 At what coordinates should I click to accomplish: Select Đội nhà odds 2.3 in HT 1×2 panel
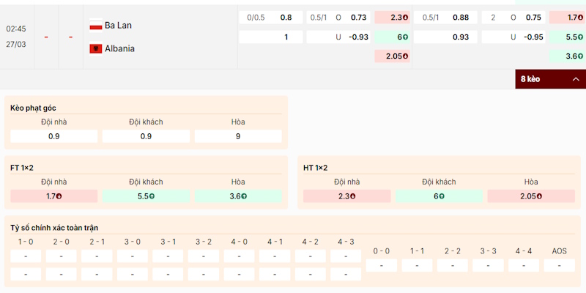(x=347, y=196)
